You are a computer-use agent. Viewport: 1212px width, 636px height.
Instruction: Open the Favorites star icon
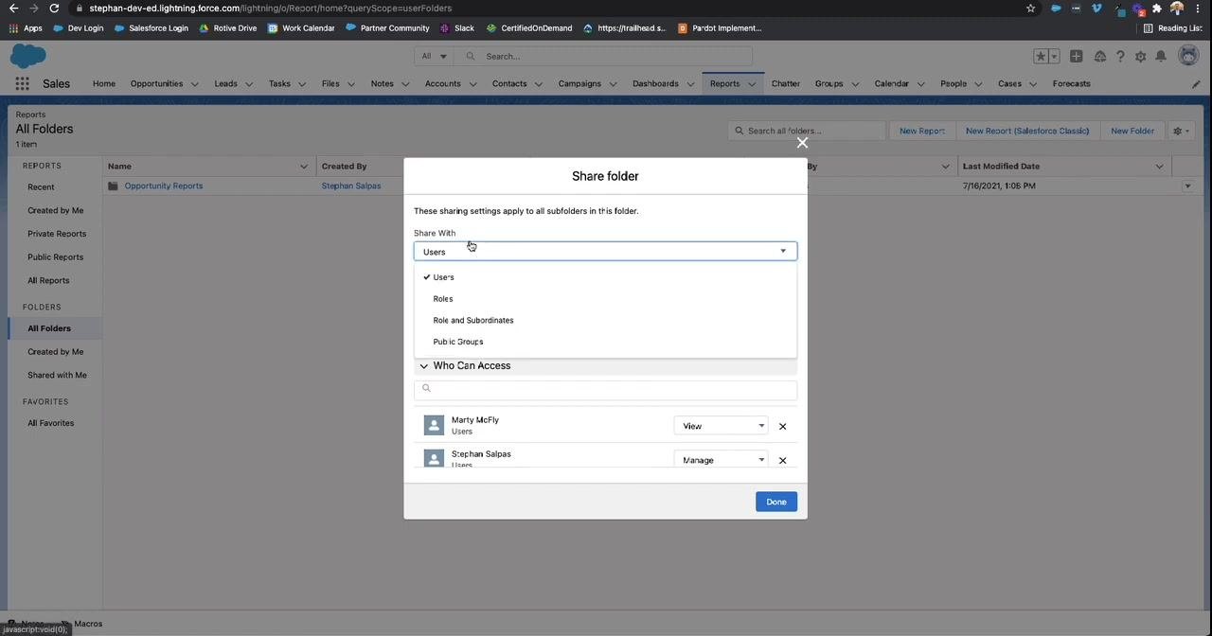[x=1041, y=57]
